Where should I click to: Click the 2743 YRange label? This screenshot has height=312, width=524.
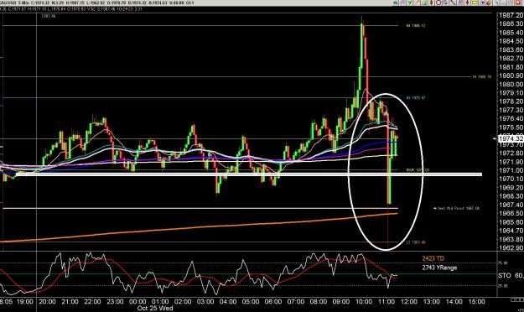pyautogui.click(x=439, y=268)
